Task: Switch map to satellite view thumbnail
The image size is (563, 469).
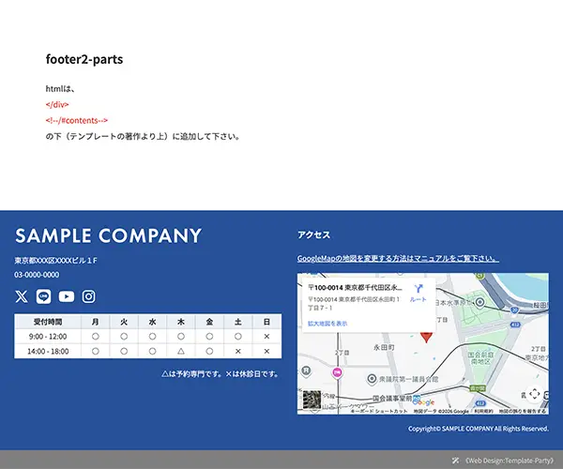Action: click(311, 400)
